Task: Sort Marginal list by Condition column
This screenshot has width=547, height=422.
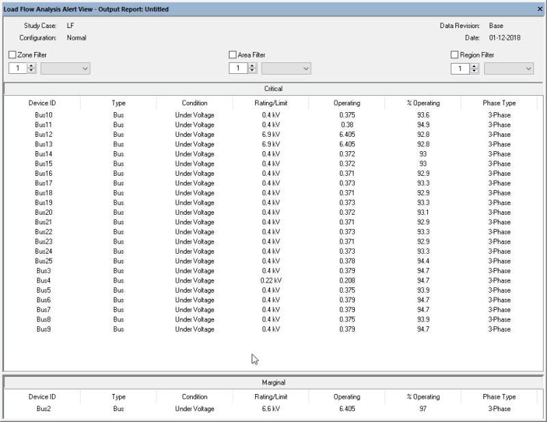Action: (195, 397)
